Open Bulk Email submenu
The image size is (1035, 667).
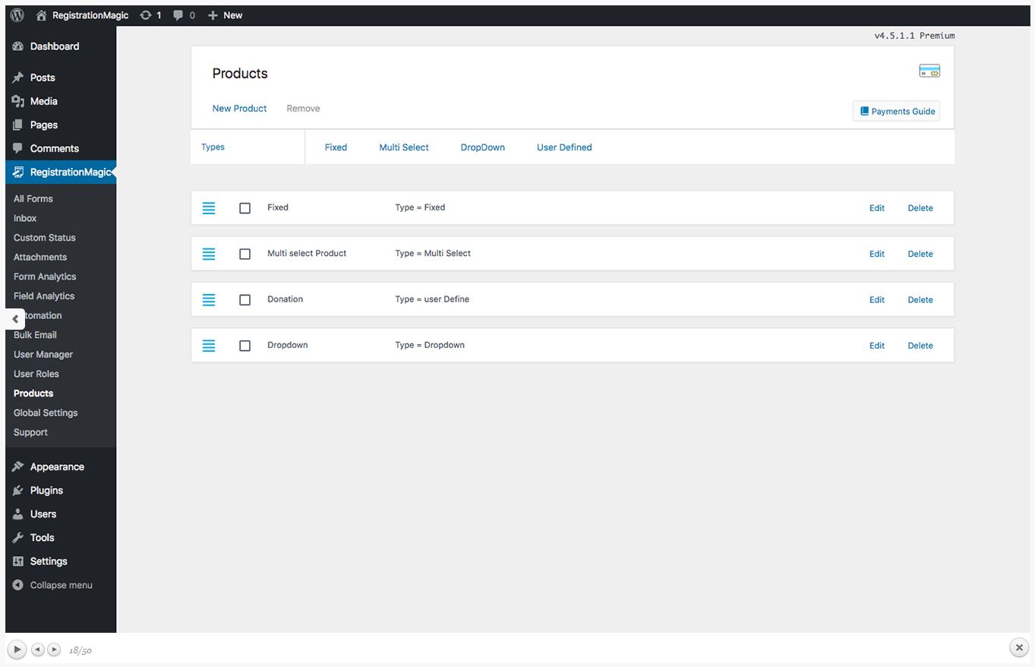coord(35,335)
